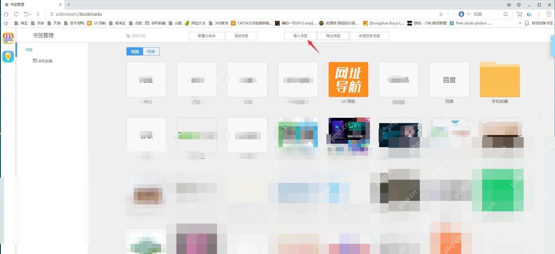Click the bookmarks bar star icon
The image size is (555, 254).
6,23
